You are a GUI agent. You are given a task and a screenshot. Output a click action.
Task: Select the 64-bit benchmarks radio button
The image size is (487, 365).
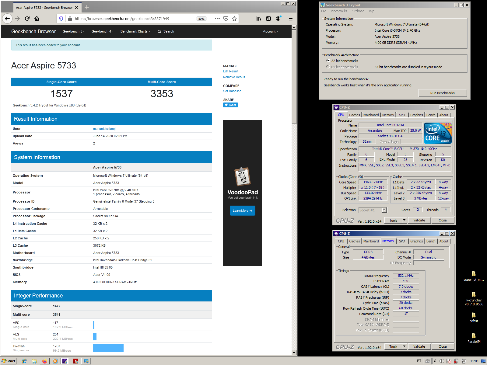[x=328, y=67]
